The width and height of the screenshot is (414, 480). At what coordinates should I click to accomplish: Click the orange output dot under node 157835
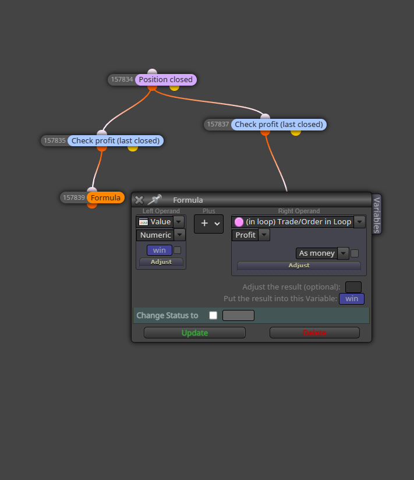tap(102, 149)
